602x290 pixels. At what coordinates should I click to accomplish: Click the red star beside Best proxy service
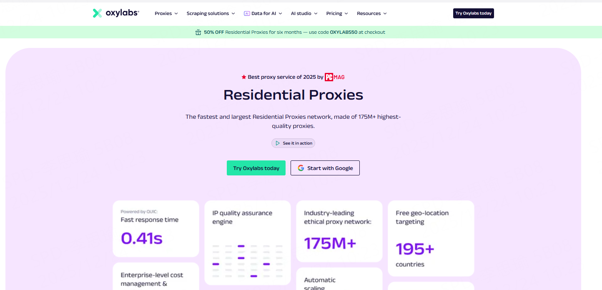click(x=244, y=77)
